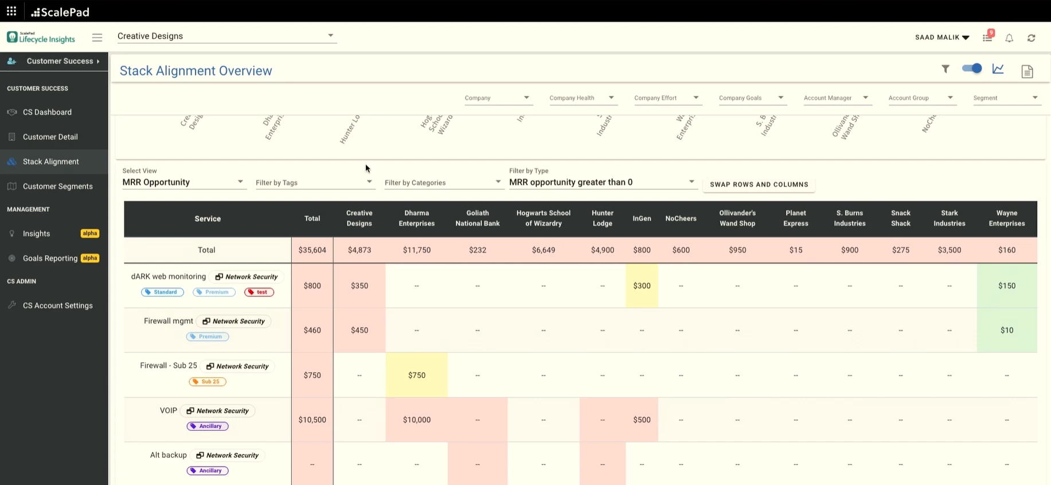Screen dimensions: 1051x485
Task: Click the CS Dashboard icon
Action: pyautogui.click(x=11, y=112)
